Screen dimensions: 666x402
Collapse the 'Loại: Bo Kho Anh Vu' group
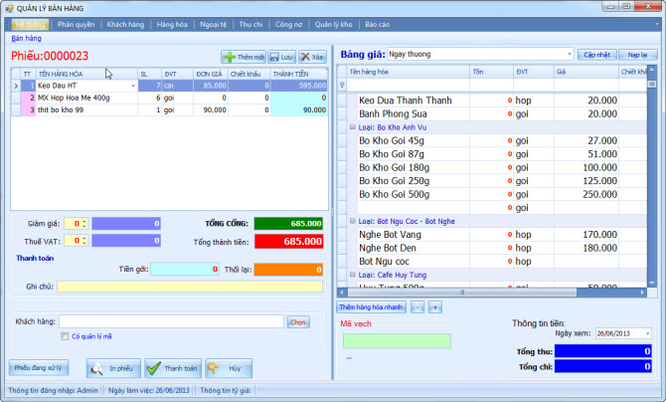(x=353, y=127)
